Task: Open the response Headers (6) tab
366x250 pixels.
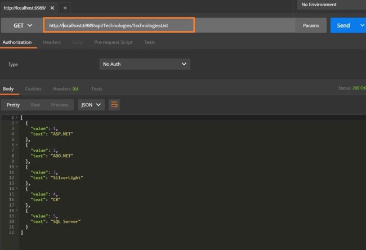Action: click(x=65, y=89)
